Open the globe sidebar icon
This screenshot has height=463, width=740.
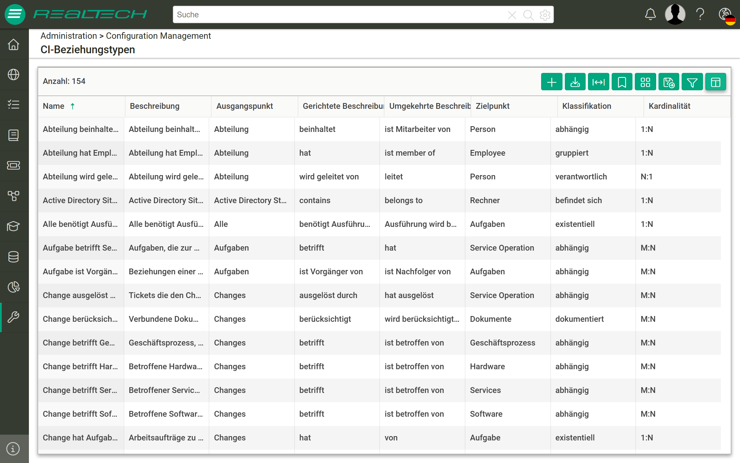pos(14,74)
